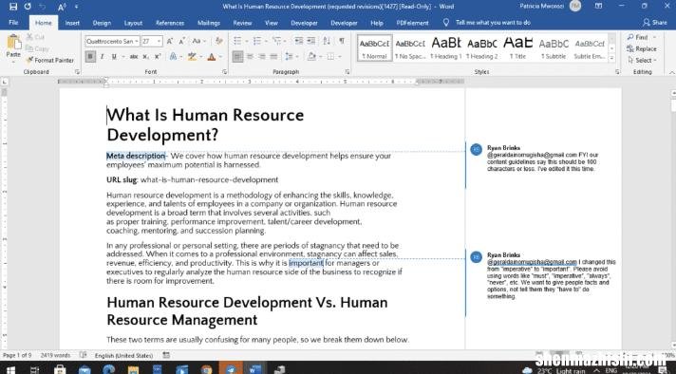Toggle bold formatting

pyautogui.click(x=90, y=56)
